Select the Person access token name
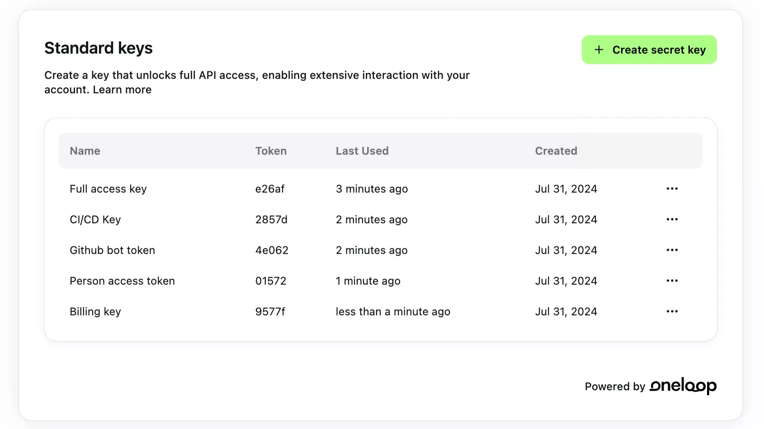The height and width of the screenshot is (429, 764). point(122,281)
